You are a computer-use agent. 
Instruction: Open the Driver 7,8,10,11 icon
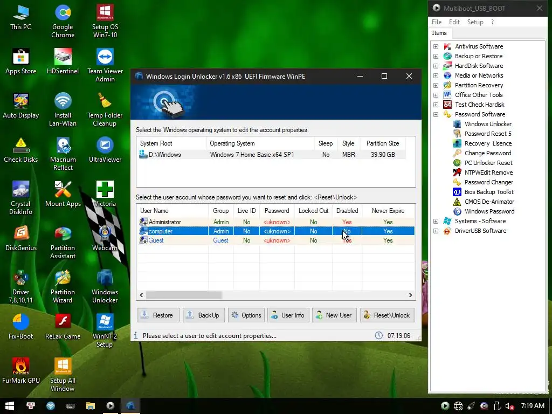tap(21, 287)
